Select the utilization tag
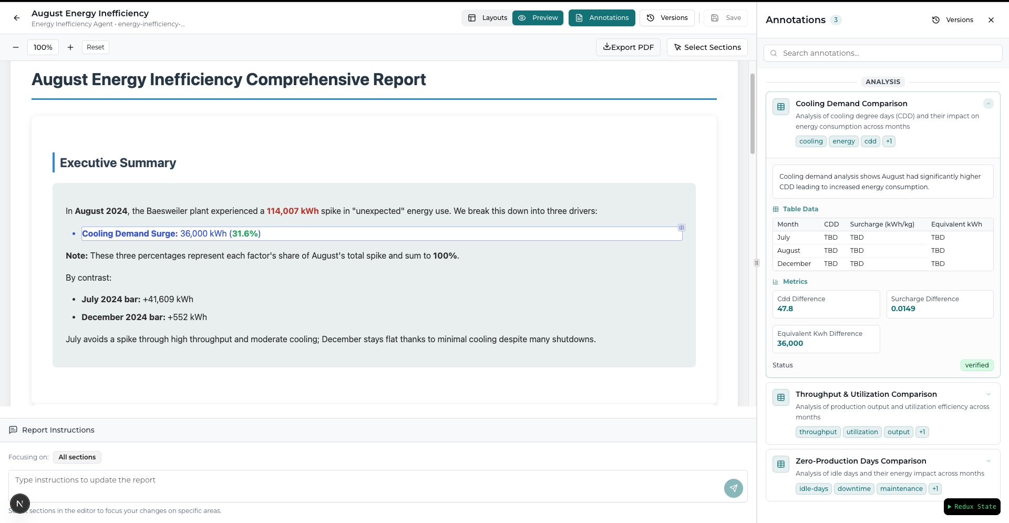Viewport: 1009px width, 523px height. [x=862, y=432]
